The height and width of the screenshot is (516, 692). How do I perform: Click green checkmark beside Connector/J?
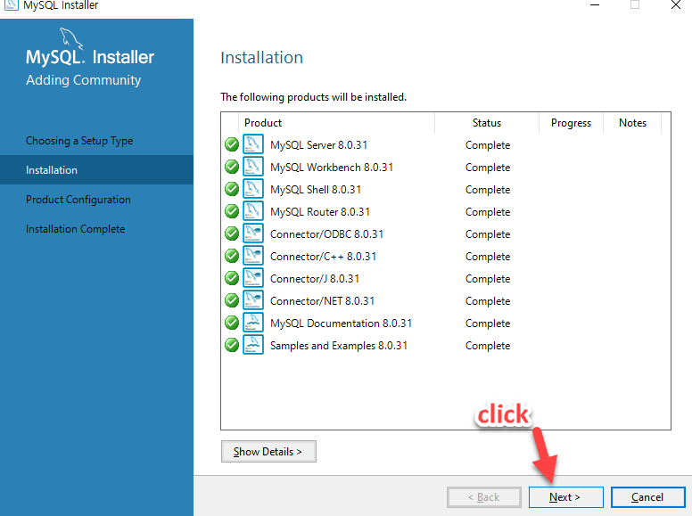coord(232,278)
